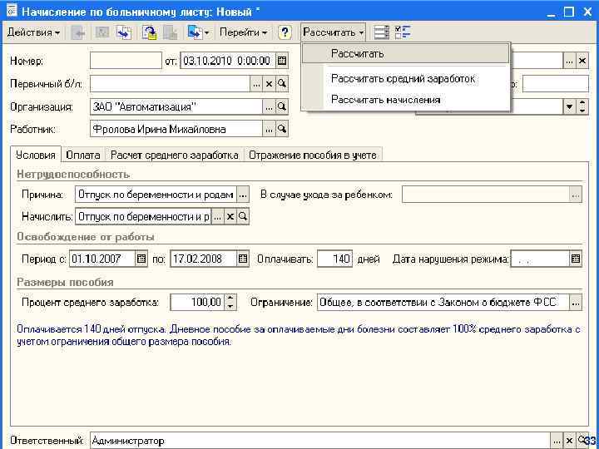599x449 pixels.
Task: Click the Первичный б/л input field
Action: click(170, 84)
